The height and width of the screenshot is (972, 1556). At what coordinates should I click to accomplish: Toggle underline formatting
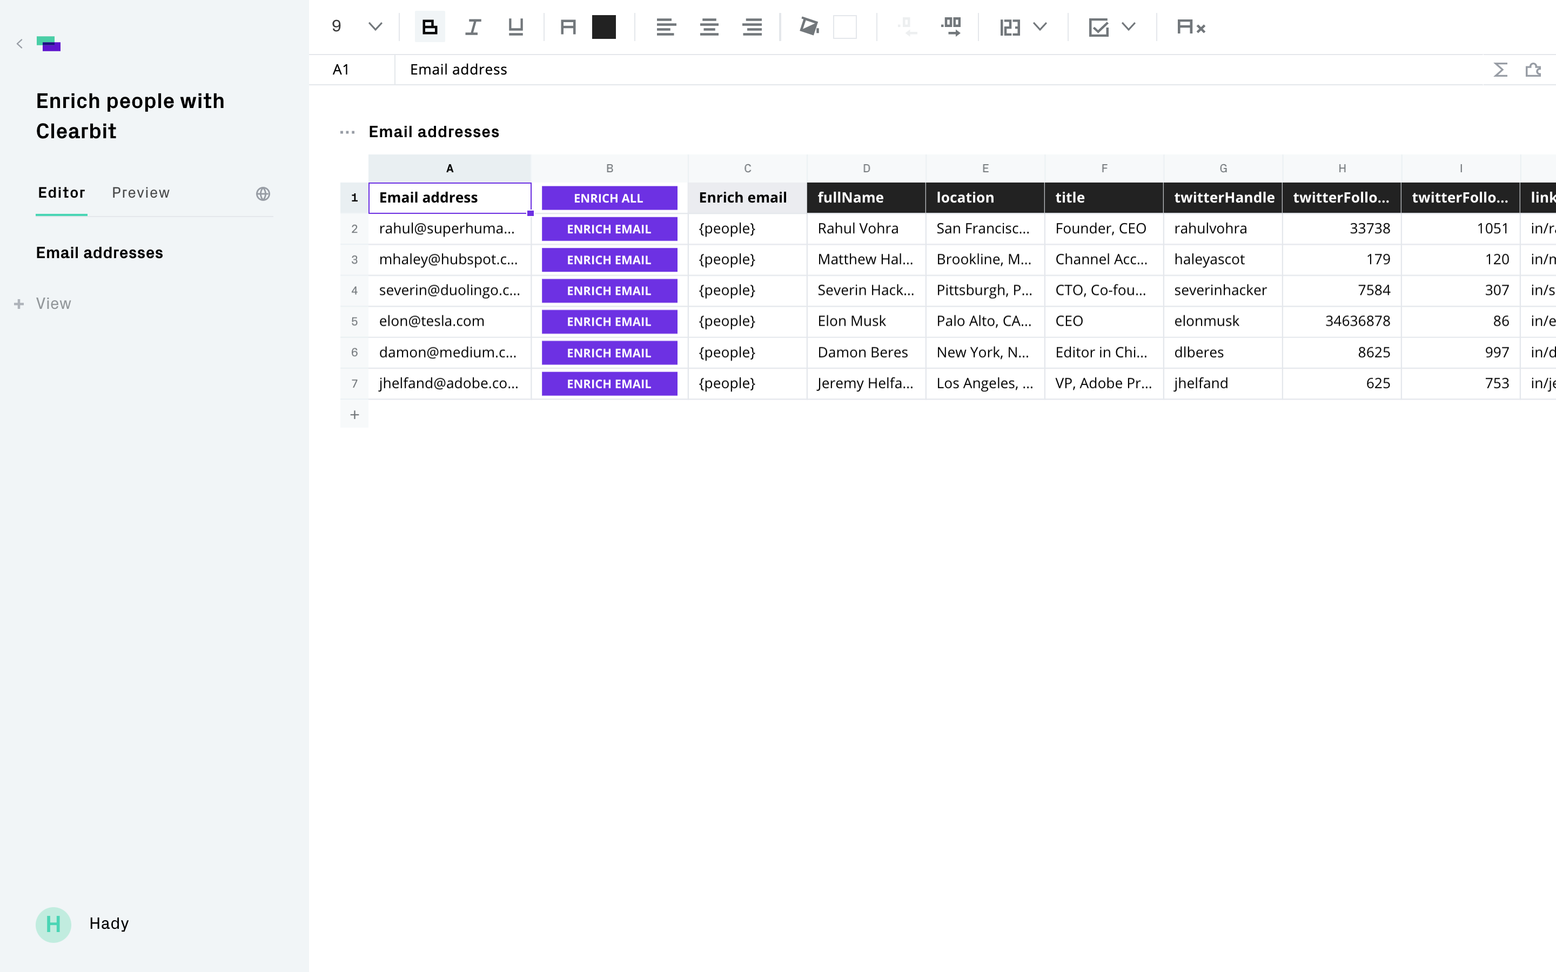(515, 27)
